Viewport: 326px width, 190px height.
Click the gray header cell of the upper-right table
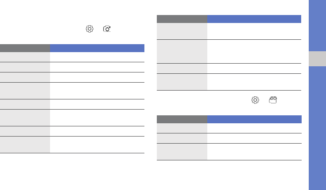pos(182,19)
